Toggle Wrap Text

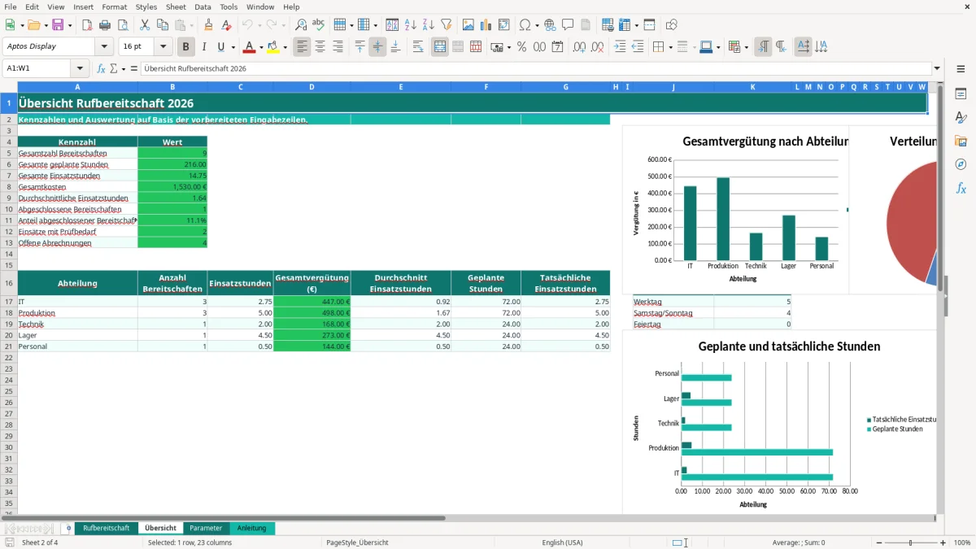418,47
